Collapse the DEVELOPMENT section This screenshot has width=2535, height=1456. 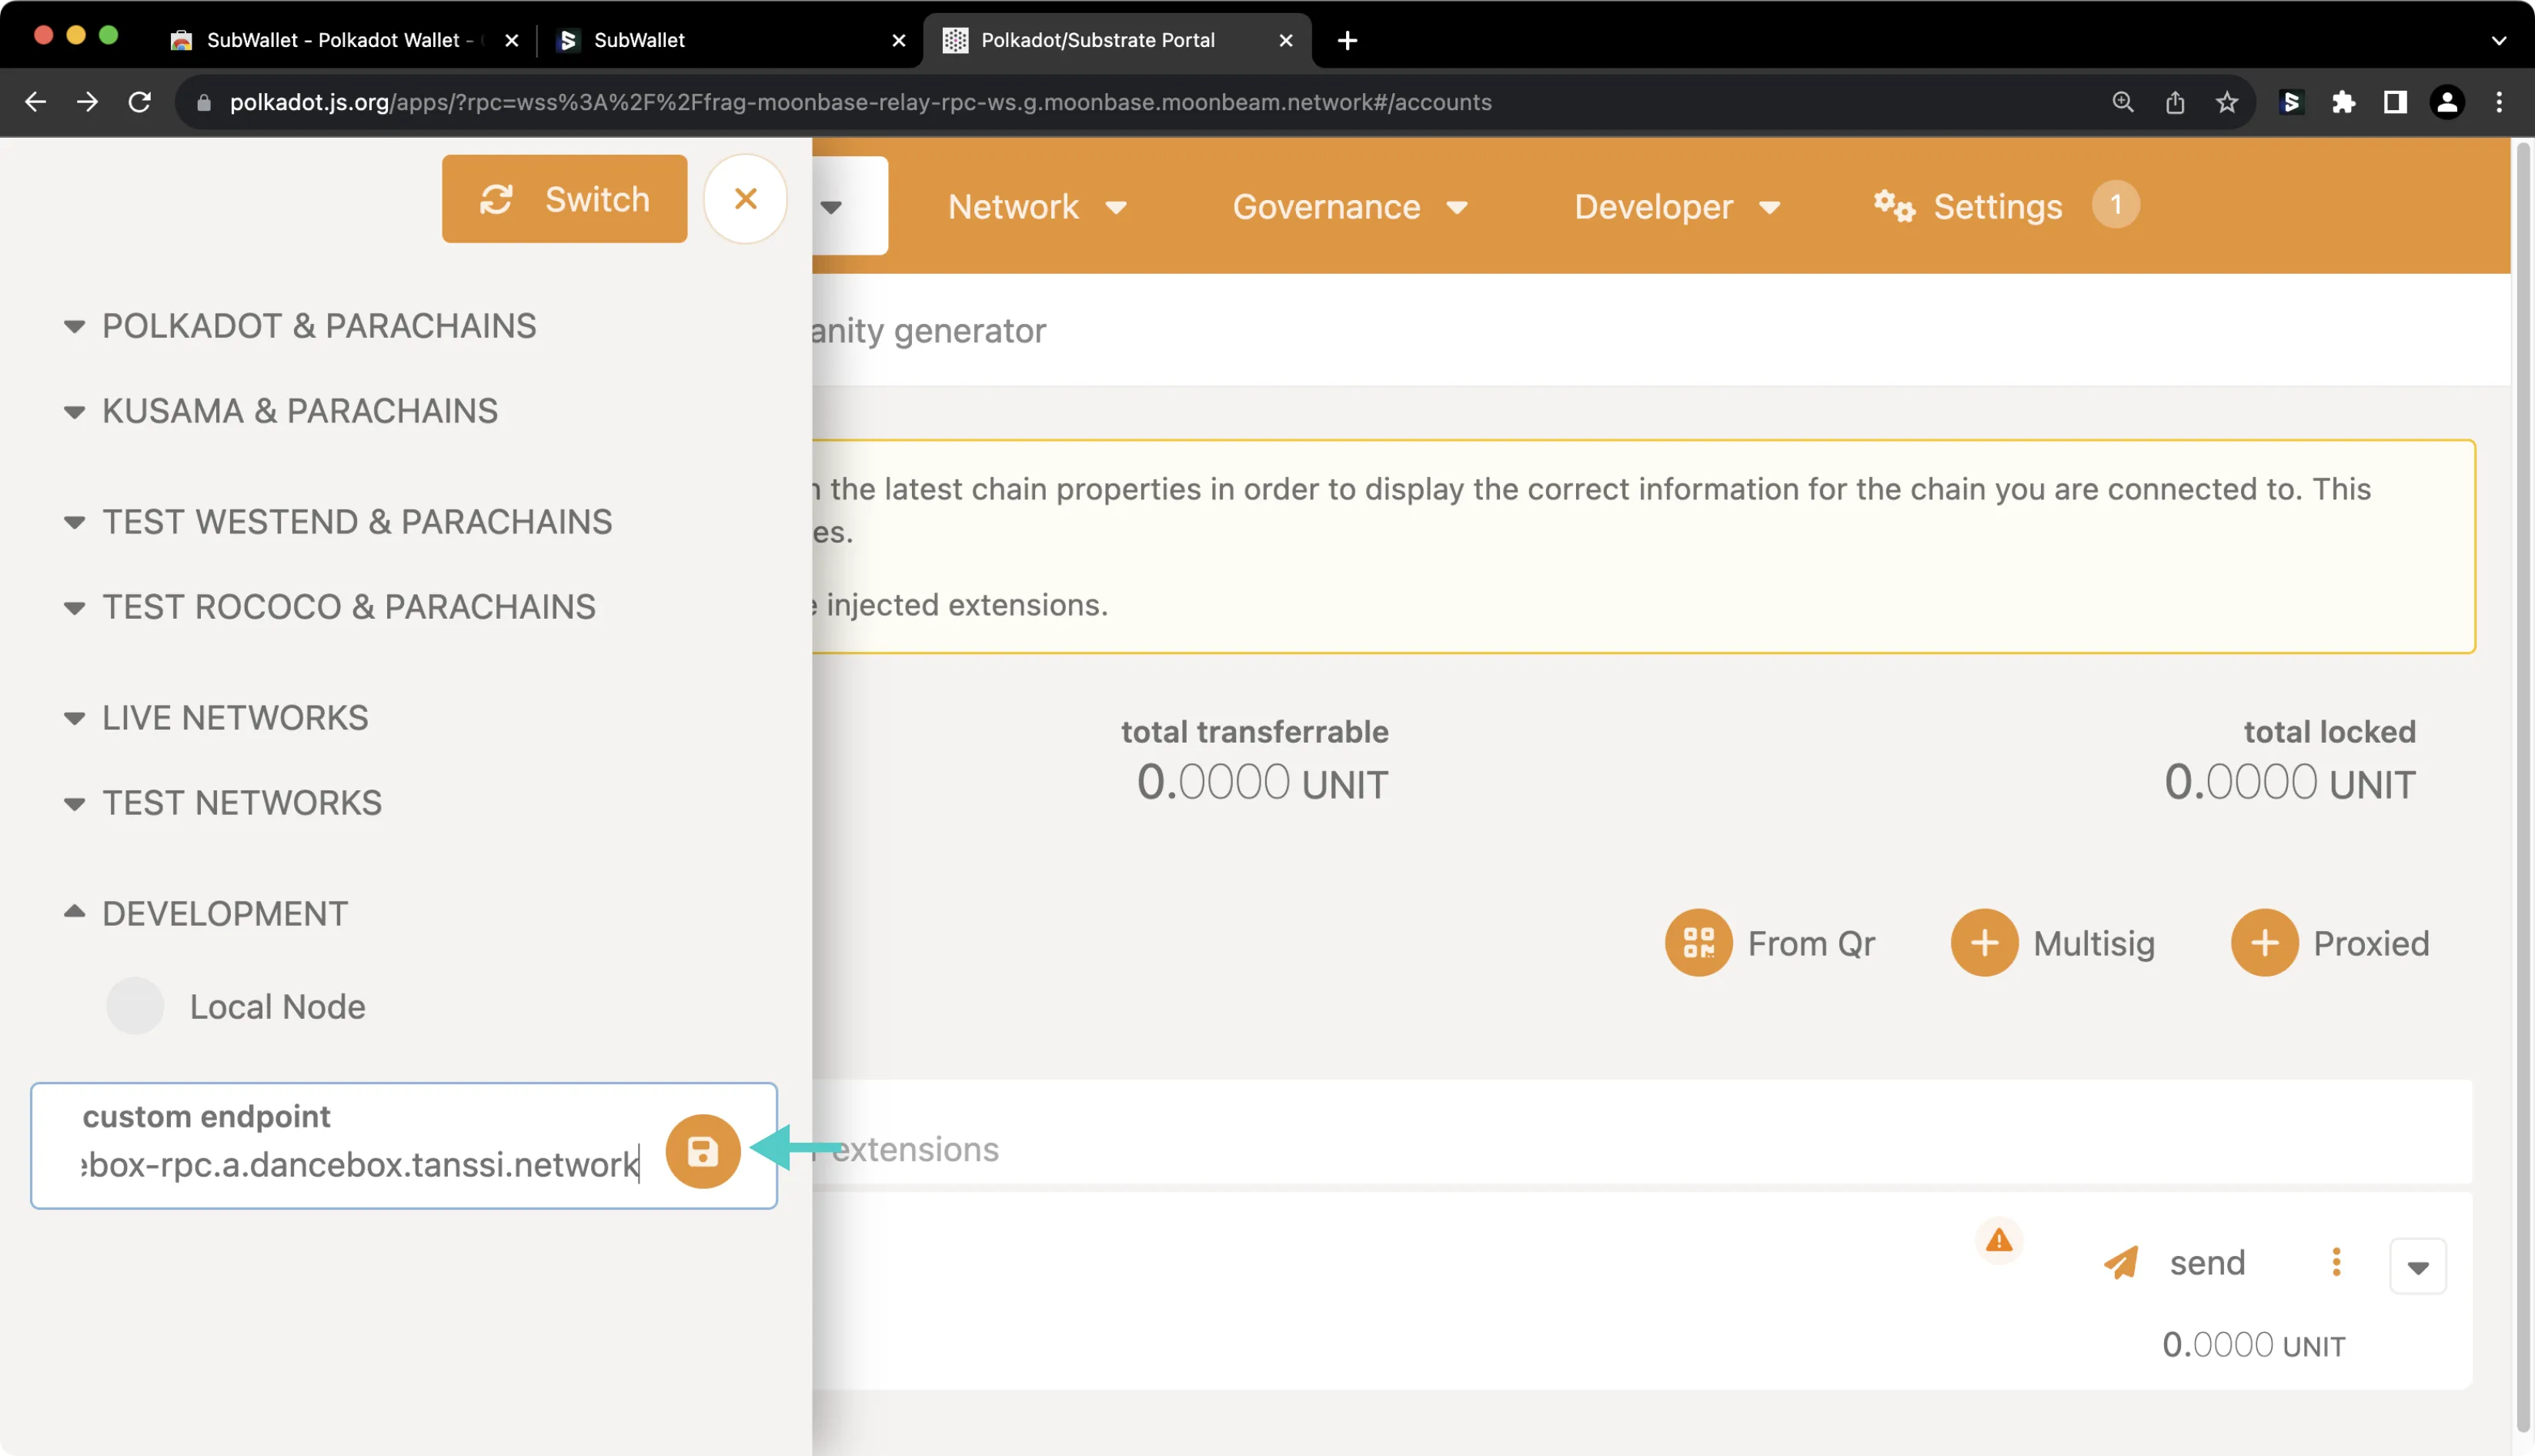click(x=205, y=914)
